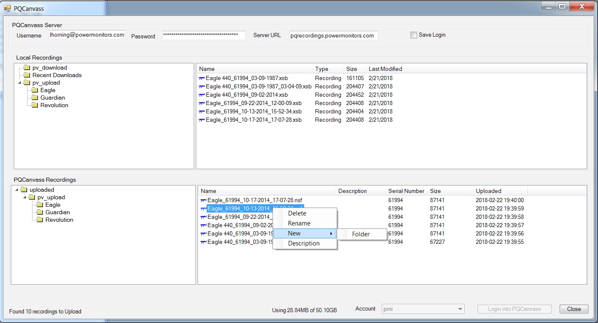Click the Eagle folder icon under pv_upload
This screenshot has height=323, width=598.
click(35, 90)
